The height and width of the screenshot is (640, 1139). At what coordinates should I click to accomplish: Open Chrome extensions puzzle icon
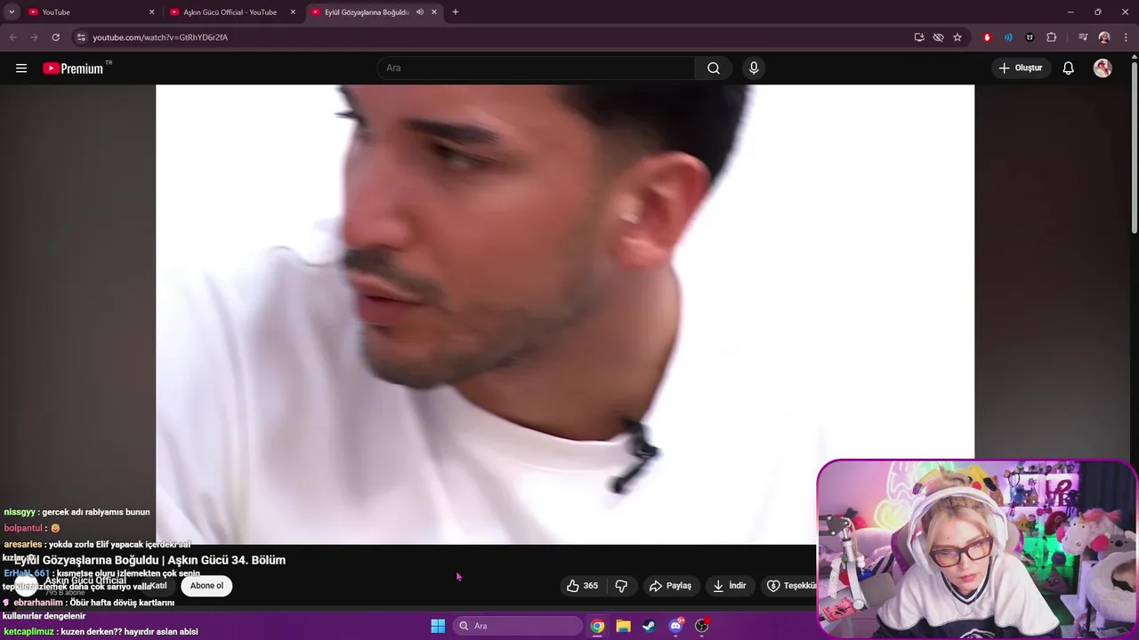tap(1052, 37)
